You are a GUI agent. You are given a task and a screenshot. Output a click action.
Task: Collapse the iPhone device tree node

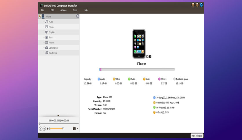tap(40, 16)
